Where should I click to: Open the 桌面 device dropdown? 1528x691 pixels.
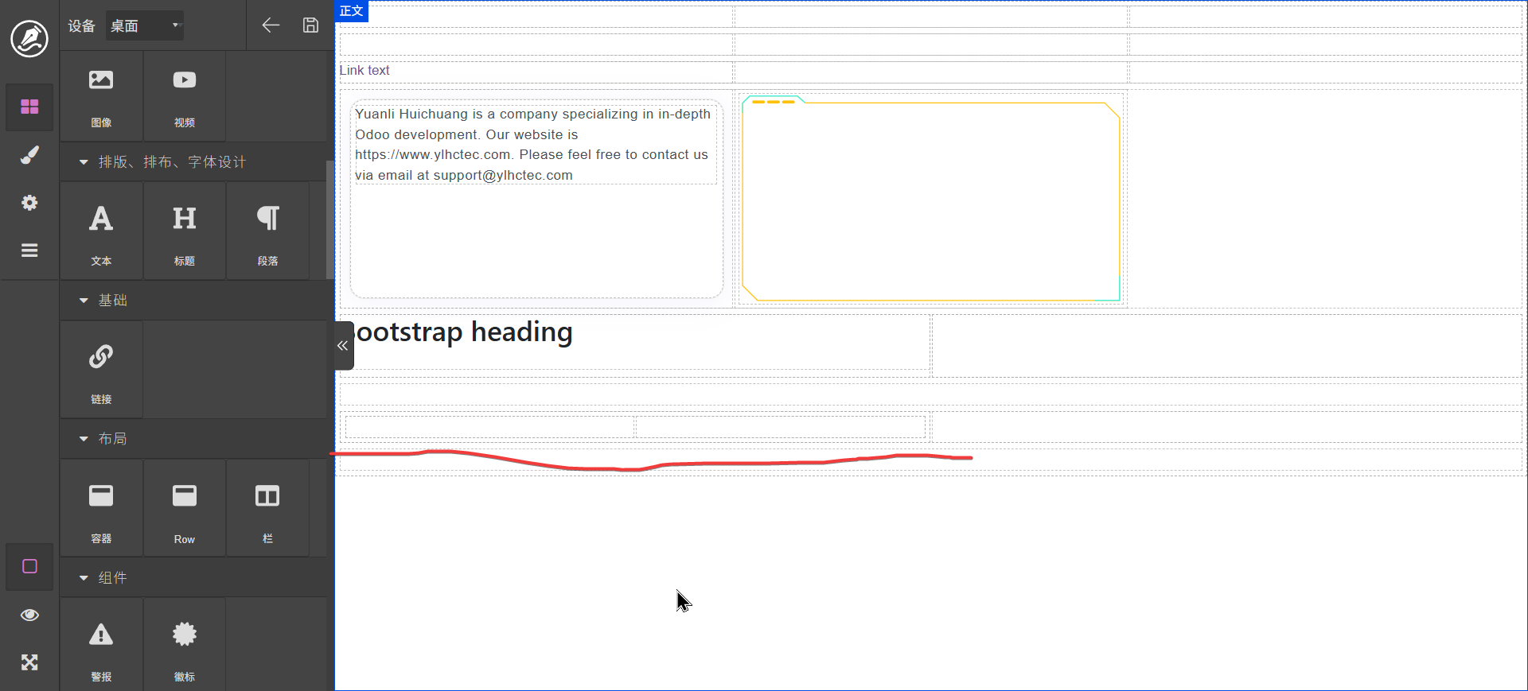coord(145,25)
